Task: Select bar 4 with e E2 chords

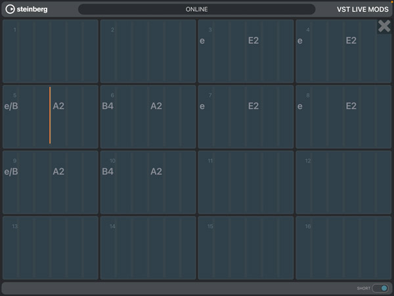Action: 343,51
